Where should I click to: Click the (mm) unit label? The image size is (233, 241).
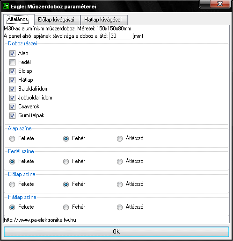click(x=138, y=36)
